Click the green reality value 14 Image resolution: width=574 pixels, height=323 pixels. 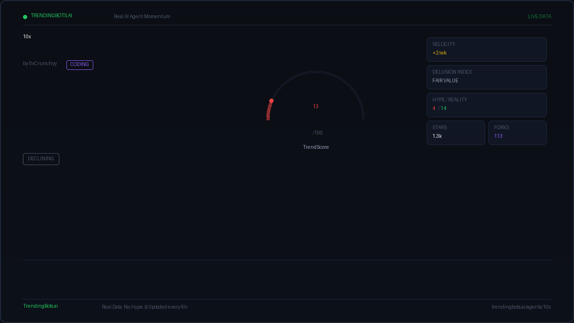tap(443, 108)
